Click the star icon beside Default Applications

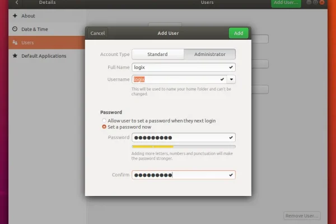[15, 56]
